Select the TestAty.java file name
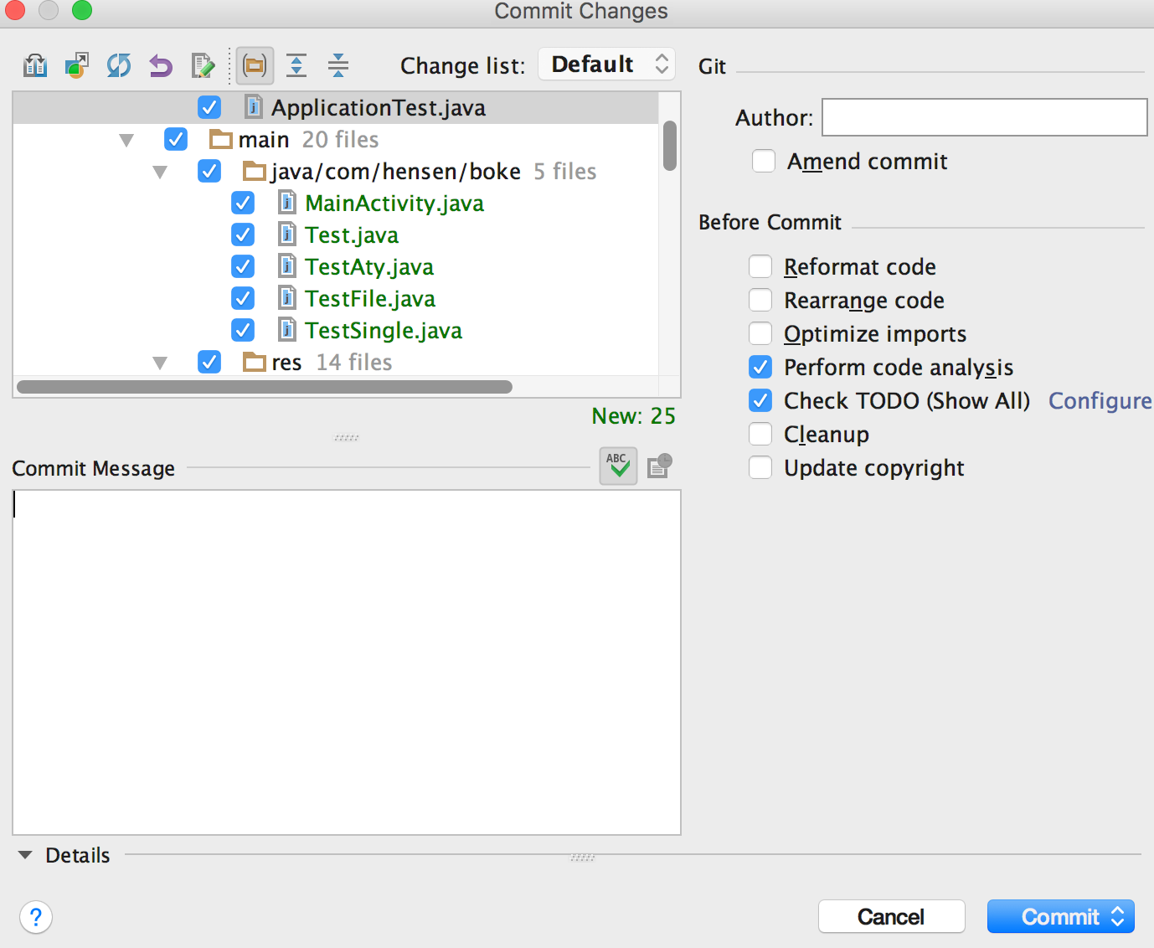1154x948 pixels. (369, 267)
